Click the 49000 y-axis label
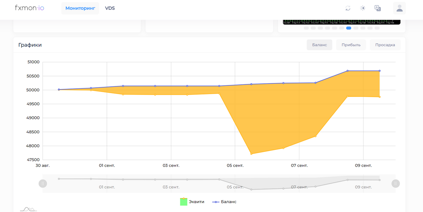This screenshot has height=212, width=423. (33, 118)
